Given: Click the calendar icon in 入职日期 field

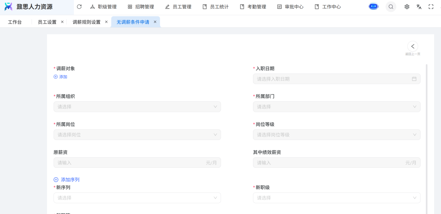Looking at the screenshot, I should [x=414, y=79].
